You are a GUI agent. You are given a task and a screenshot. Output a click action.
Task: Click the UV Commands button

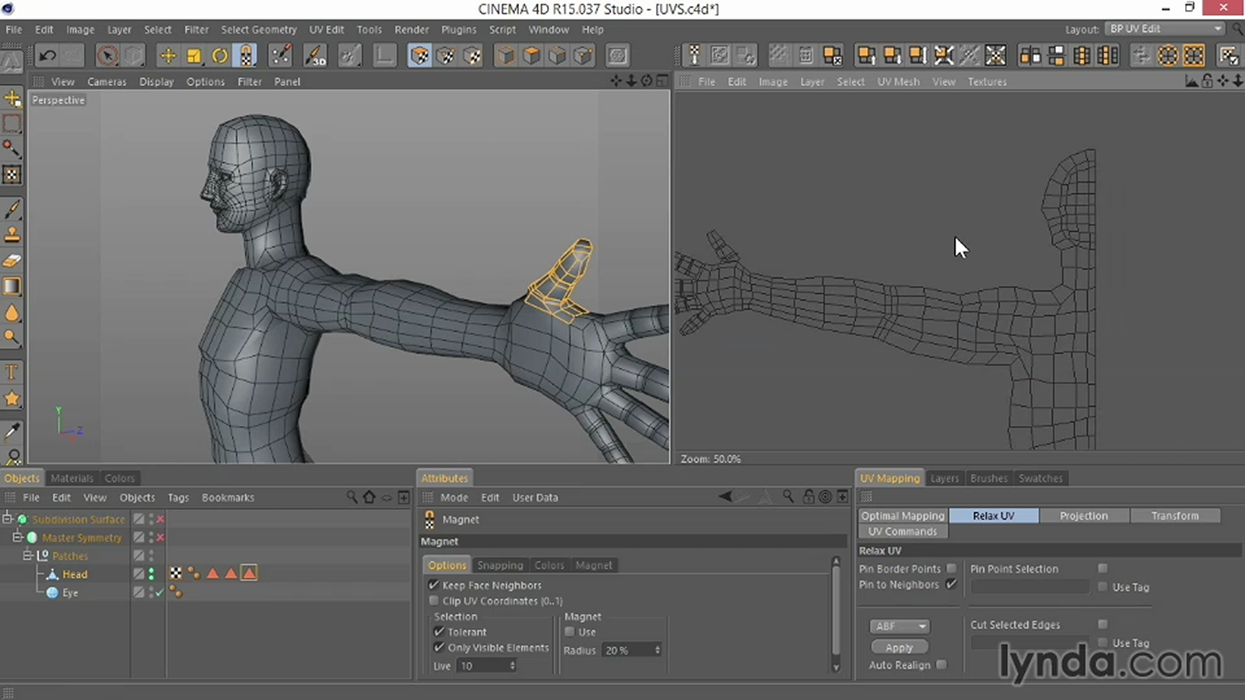[x=903, y=531]
